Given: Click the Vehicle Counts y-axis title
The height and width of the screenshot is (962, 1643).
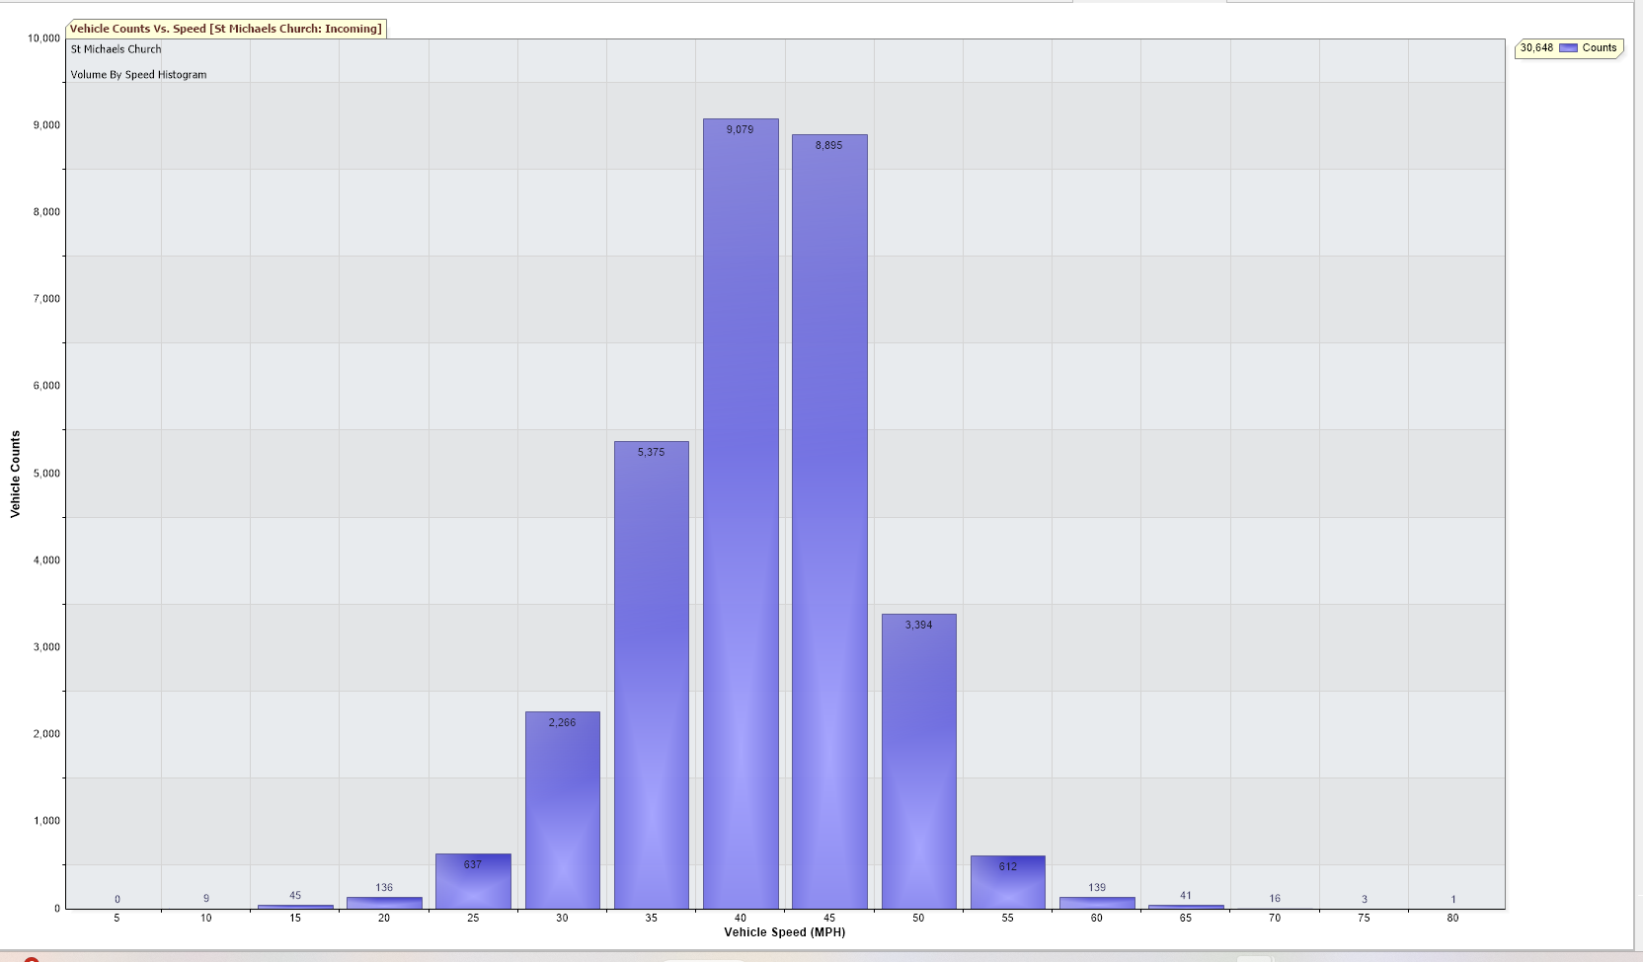Looking at the screenshot, I should (x=15, y=474).
